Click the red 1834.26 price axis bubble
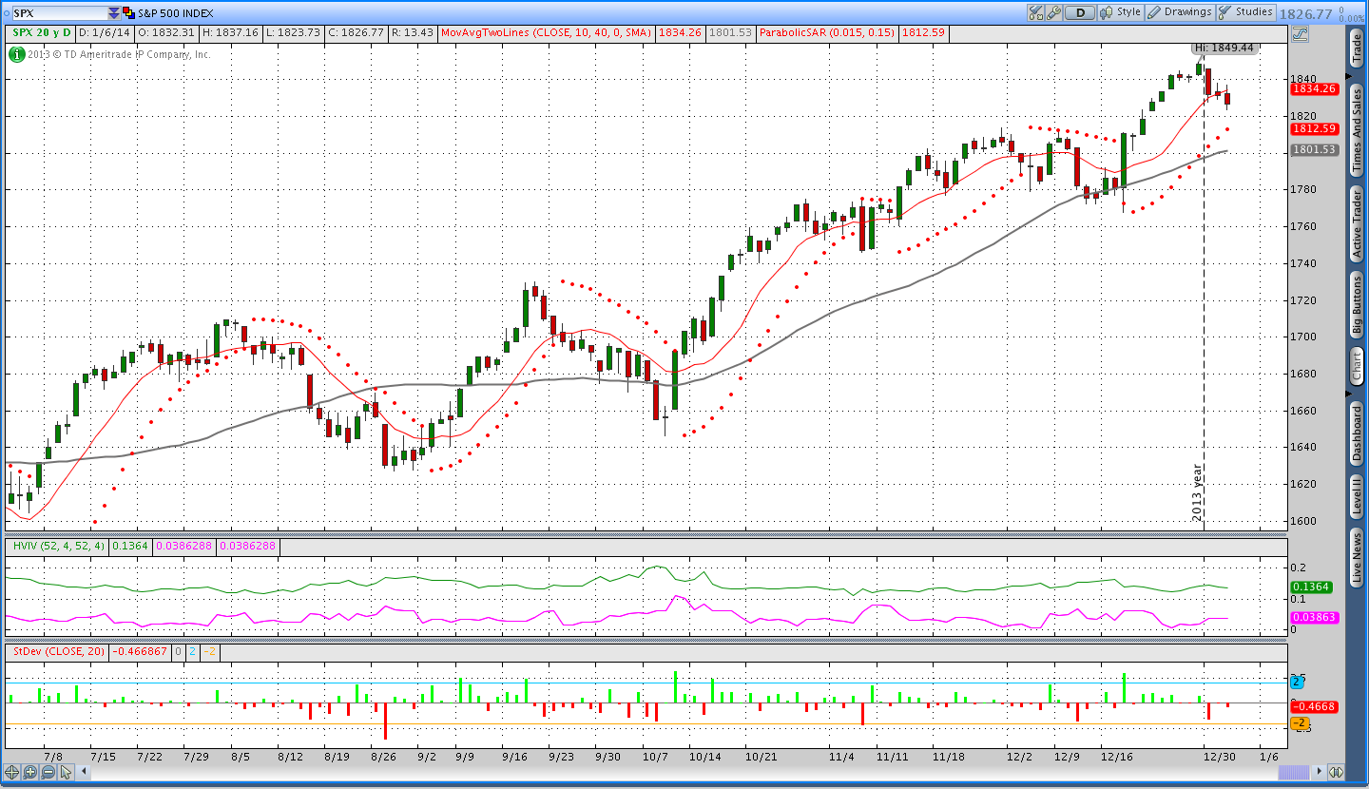 pyautogui.click(x=1315, y=88)
